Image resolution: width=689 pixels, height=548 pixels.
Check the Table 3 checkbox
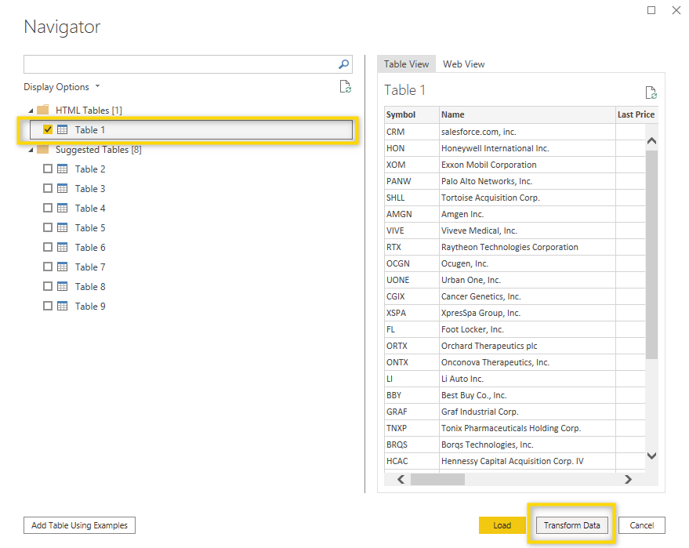tap(48, 188)
